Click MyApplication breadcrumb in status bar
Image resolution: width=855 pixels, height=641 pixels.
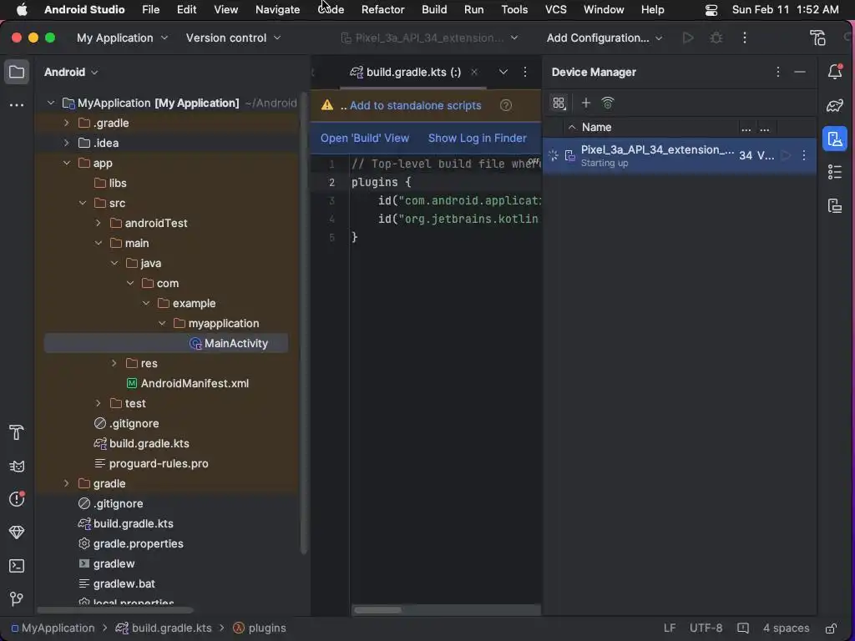pos(53,628)
